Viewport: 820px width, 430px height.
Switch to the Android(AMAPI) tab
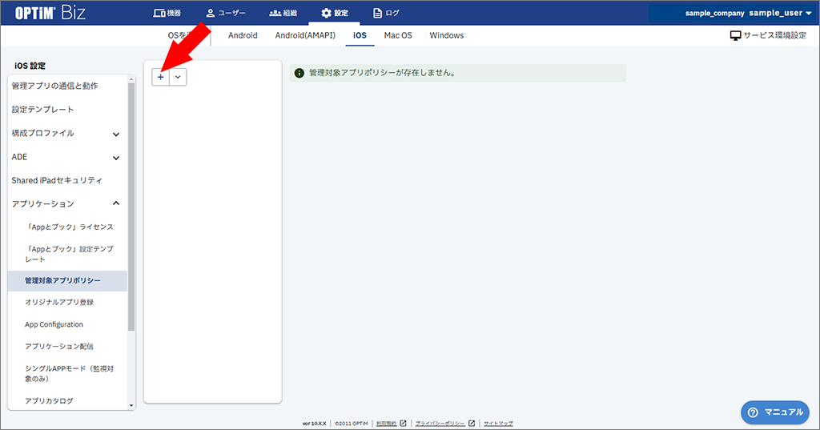tap(305, 35)
